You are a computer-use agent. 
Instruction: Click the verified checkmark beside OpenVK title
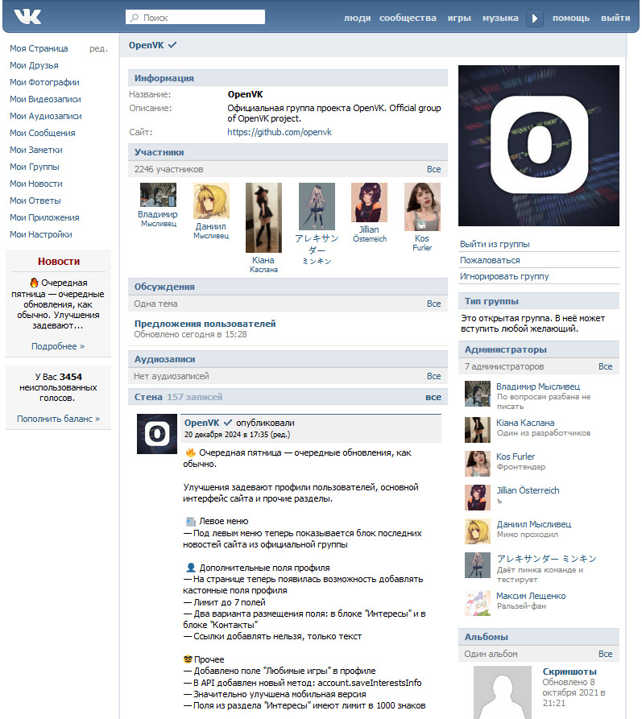[x=172, y=45]
